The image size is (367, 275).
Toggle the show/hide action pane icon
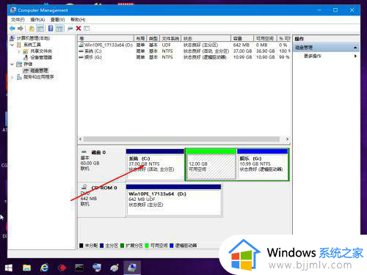[x=59, y=29]
